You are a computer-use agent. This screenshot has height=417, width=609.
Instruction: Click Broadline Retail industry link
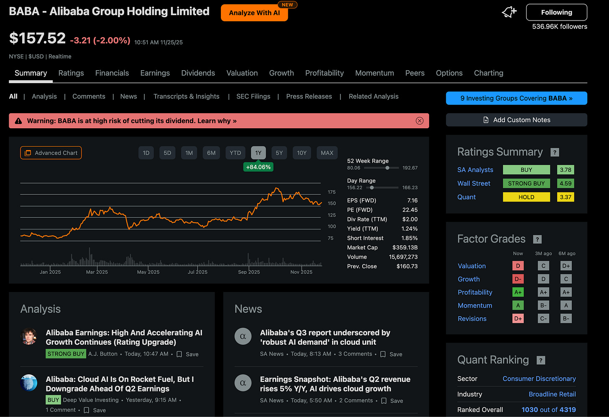(552, 394)
